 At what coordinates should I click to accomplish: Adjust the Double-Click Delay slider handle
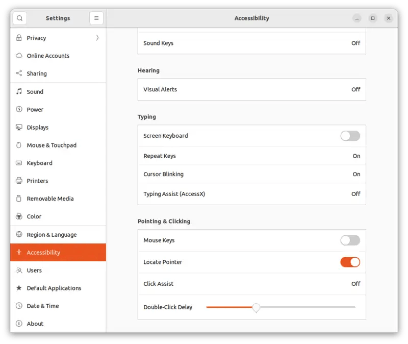[256, 307]
